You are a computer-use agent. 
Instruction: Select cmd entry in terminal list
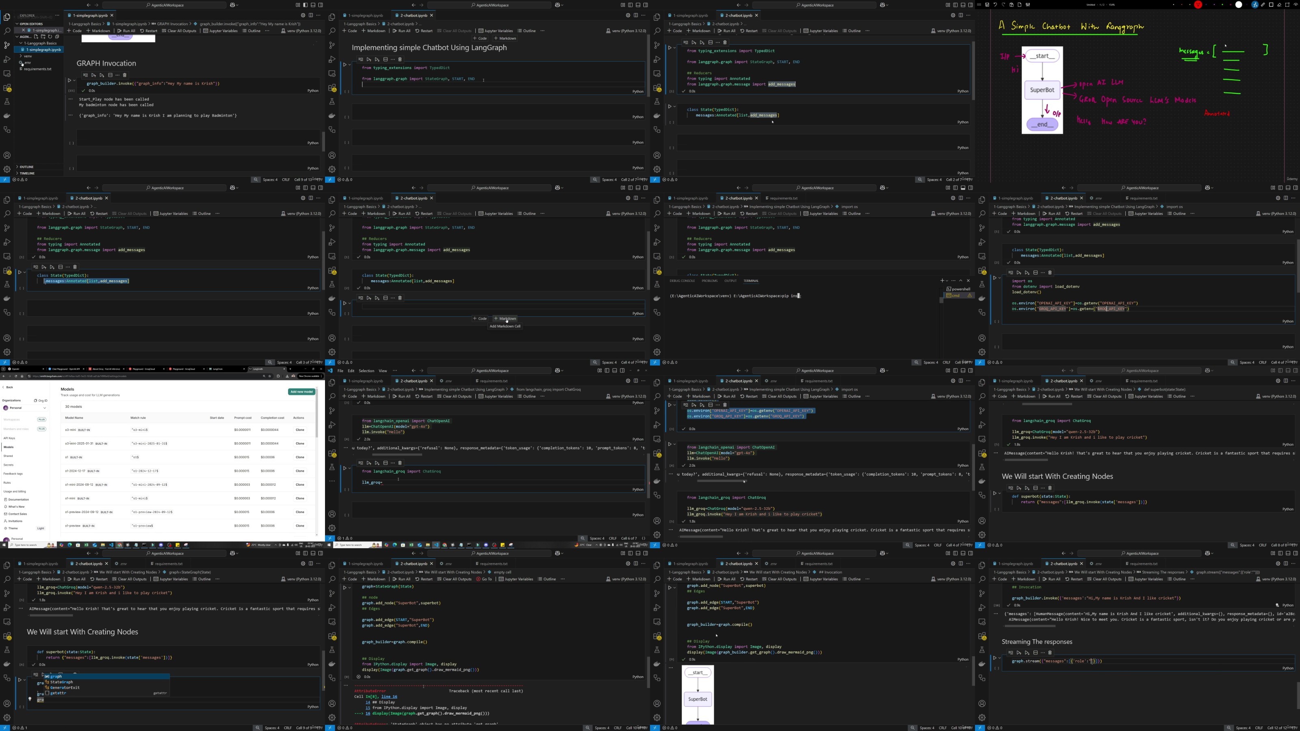959,296
